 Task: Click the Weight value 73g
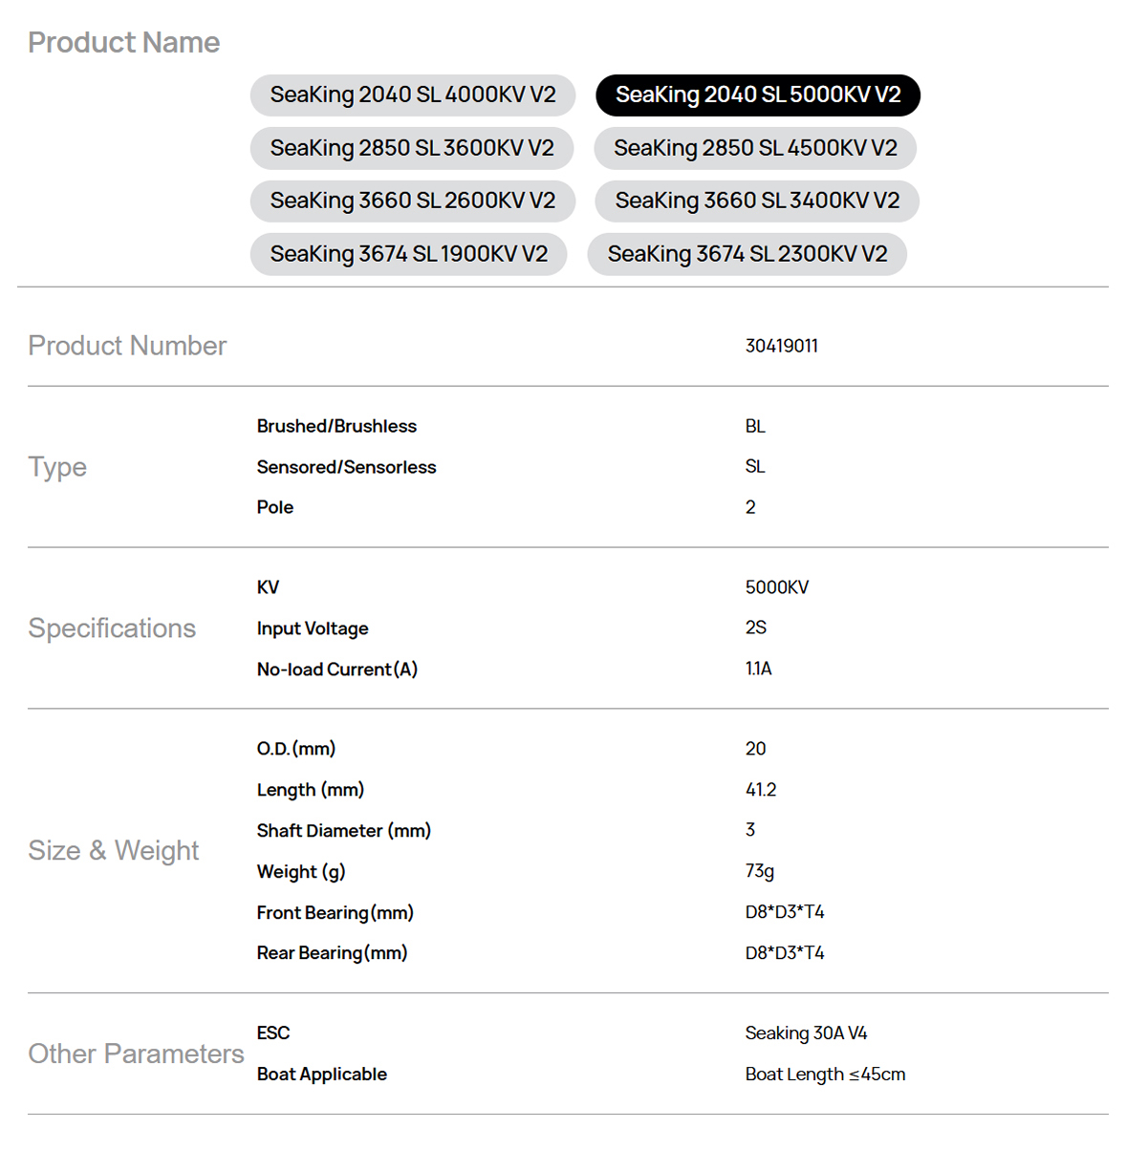click(x=760, y=871)
